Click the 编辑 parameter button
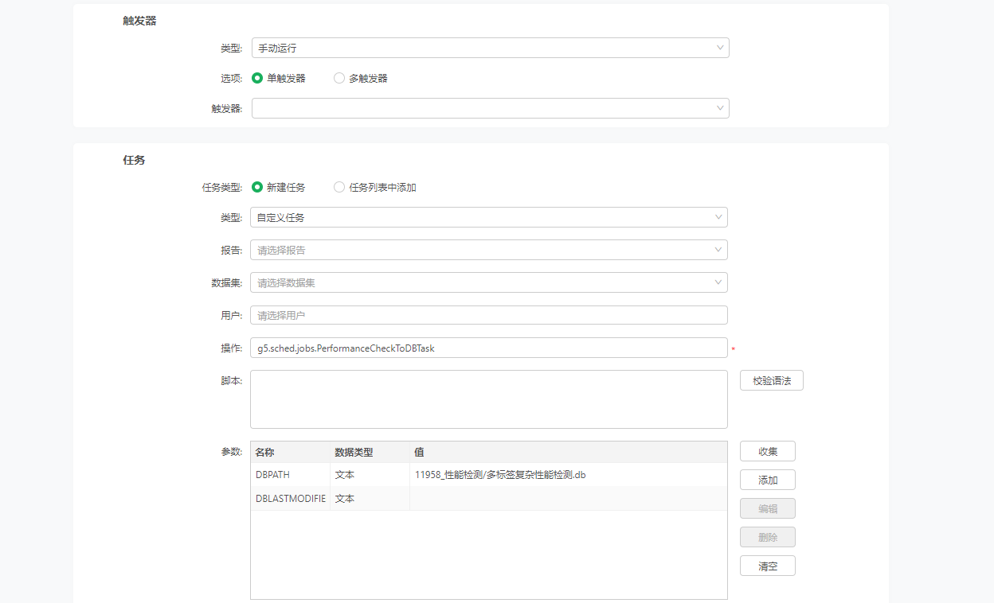The width and height of the screenshot is (994, 603). (x=768, y=508)
